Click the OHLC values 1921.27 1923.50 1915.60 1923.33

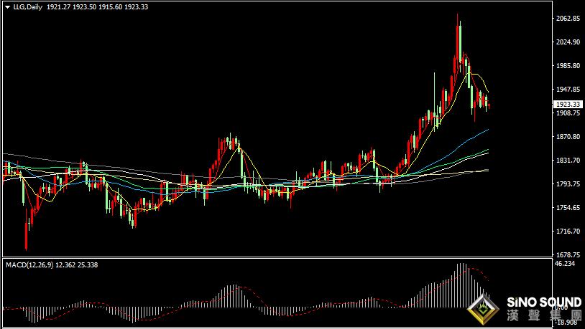(97, 7)
